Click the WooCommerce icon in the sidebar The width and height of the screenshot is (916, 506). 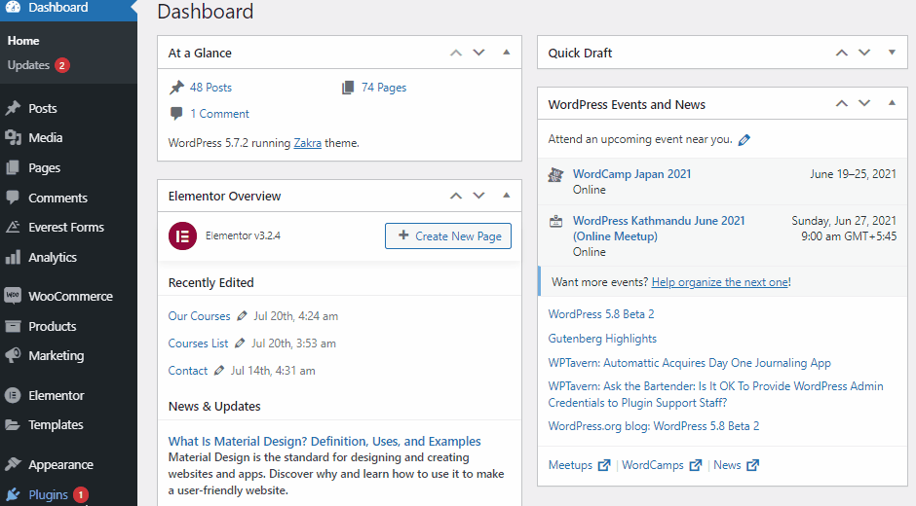tap(13, 296)
